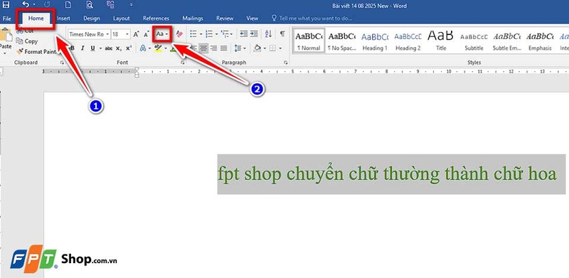
Task: Apply the Subtitle style
Action: [x=474, y=41]
